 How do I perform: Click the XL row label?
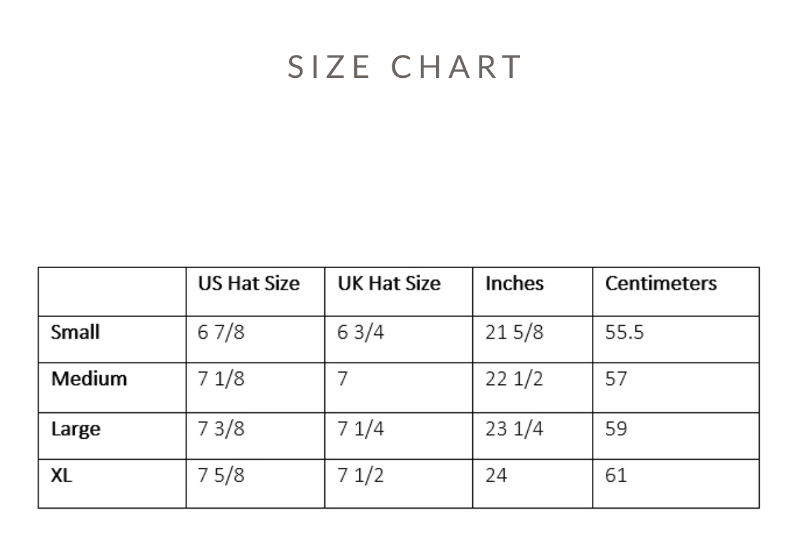61,475
